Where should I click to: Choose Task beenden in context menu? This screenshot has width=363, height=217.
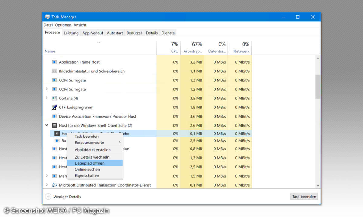[95, 136]
